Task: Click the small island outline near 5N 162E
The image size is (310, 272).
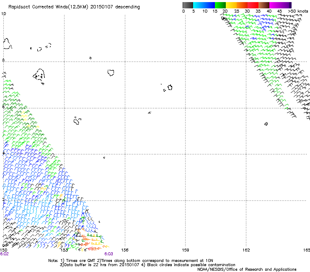Action: [266, 124]
